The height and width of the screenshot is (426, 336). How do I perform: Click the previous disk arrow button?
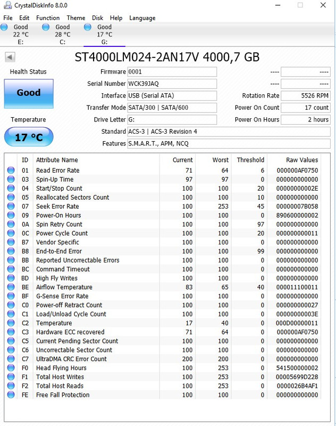[10, 57]
